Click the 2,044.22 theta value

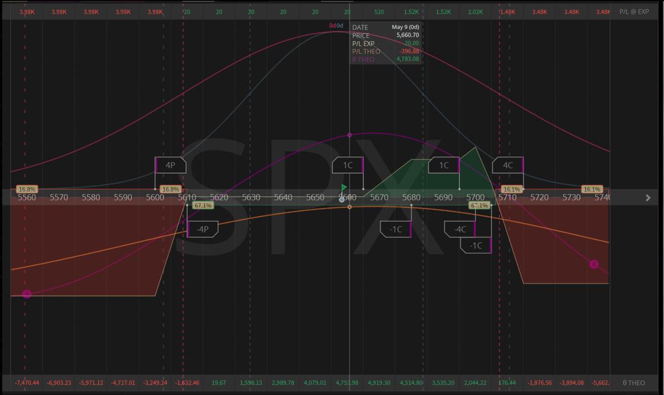point(475,383)
